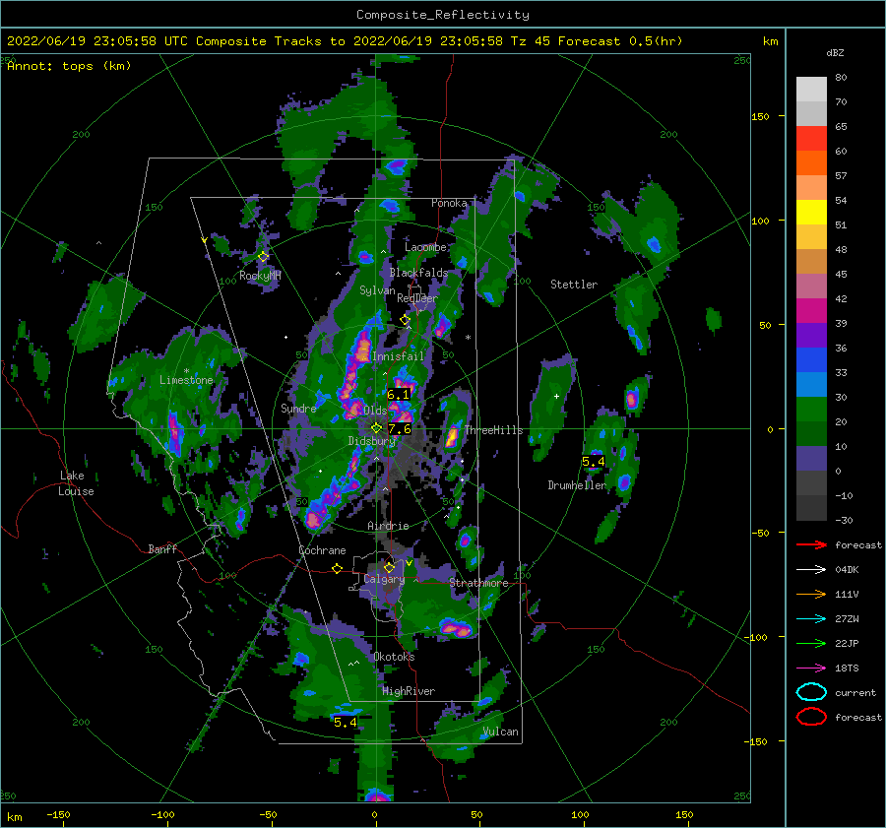Screen dimensions: 886x828
Task: Select the orange 111V arrow icon
Action: tap(811, 594)
